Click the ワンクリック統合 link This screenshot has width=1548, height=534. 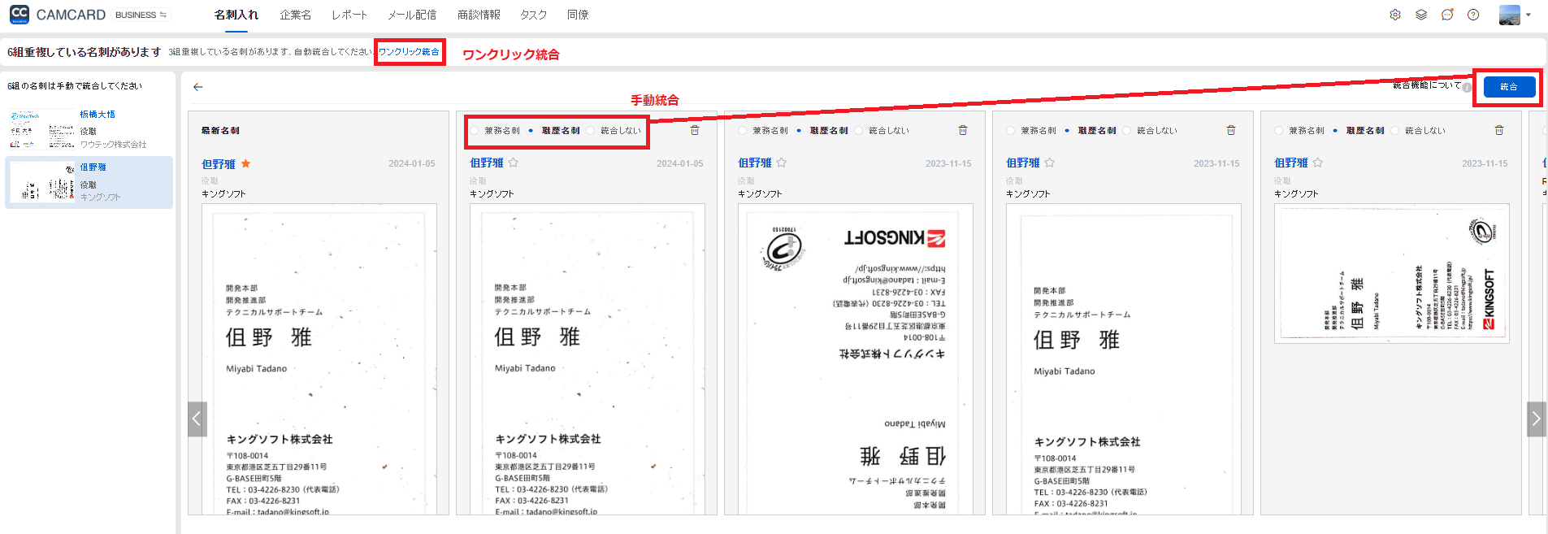coord(409,52)
